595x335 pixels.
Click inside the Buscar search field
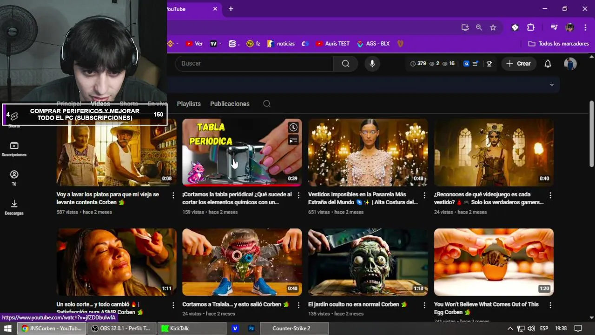pos(254,64)
